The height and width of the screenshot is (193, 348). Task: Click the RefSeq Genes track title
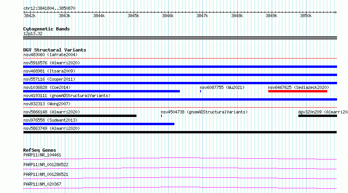click(x=39, y=150)
